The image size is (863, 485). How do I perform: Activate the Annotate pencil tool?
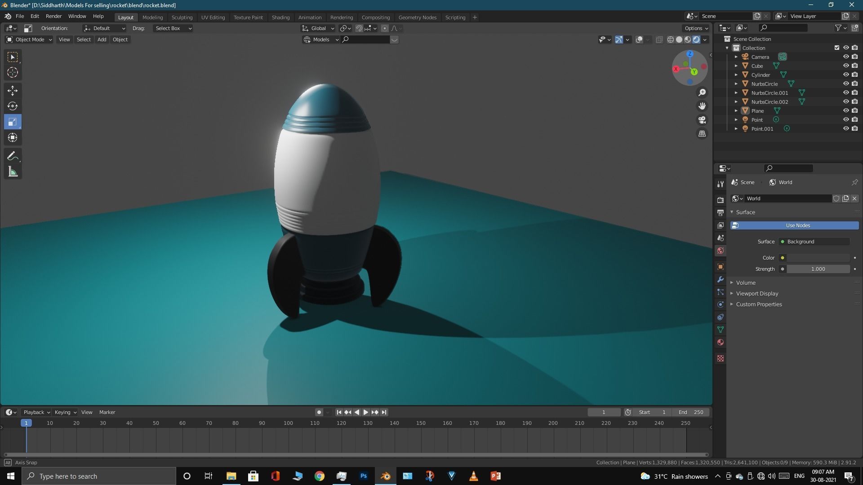pyautogui.click(x=13, y=156)
